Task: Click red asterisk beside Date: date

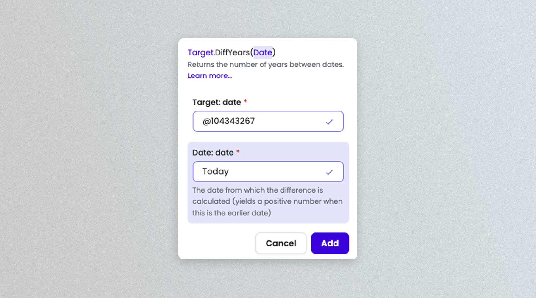Action: pyautogui.click(x=238, y=152)
